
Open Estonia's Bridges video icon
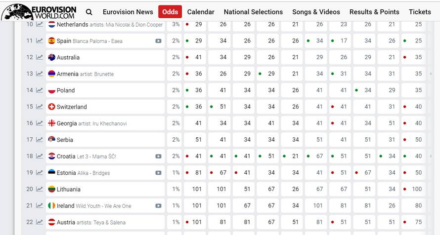coord(158,173)
